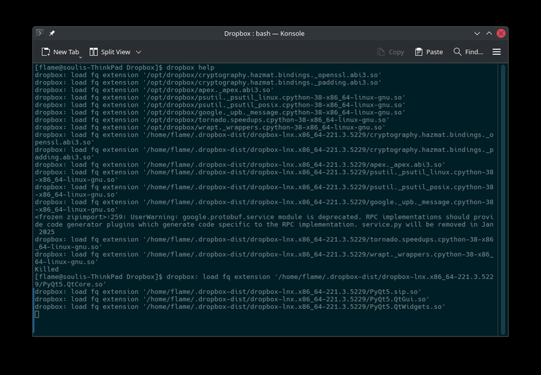Viewport: 541px width, 375px height.
Task: Toggle the pin window on all desktops
Action: (x=52, y=33)
